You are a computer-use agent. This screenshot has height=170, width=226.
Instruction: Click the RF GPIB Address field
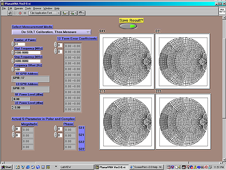pyautogui.click(x=30, y=79)
